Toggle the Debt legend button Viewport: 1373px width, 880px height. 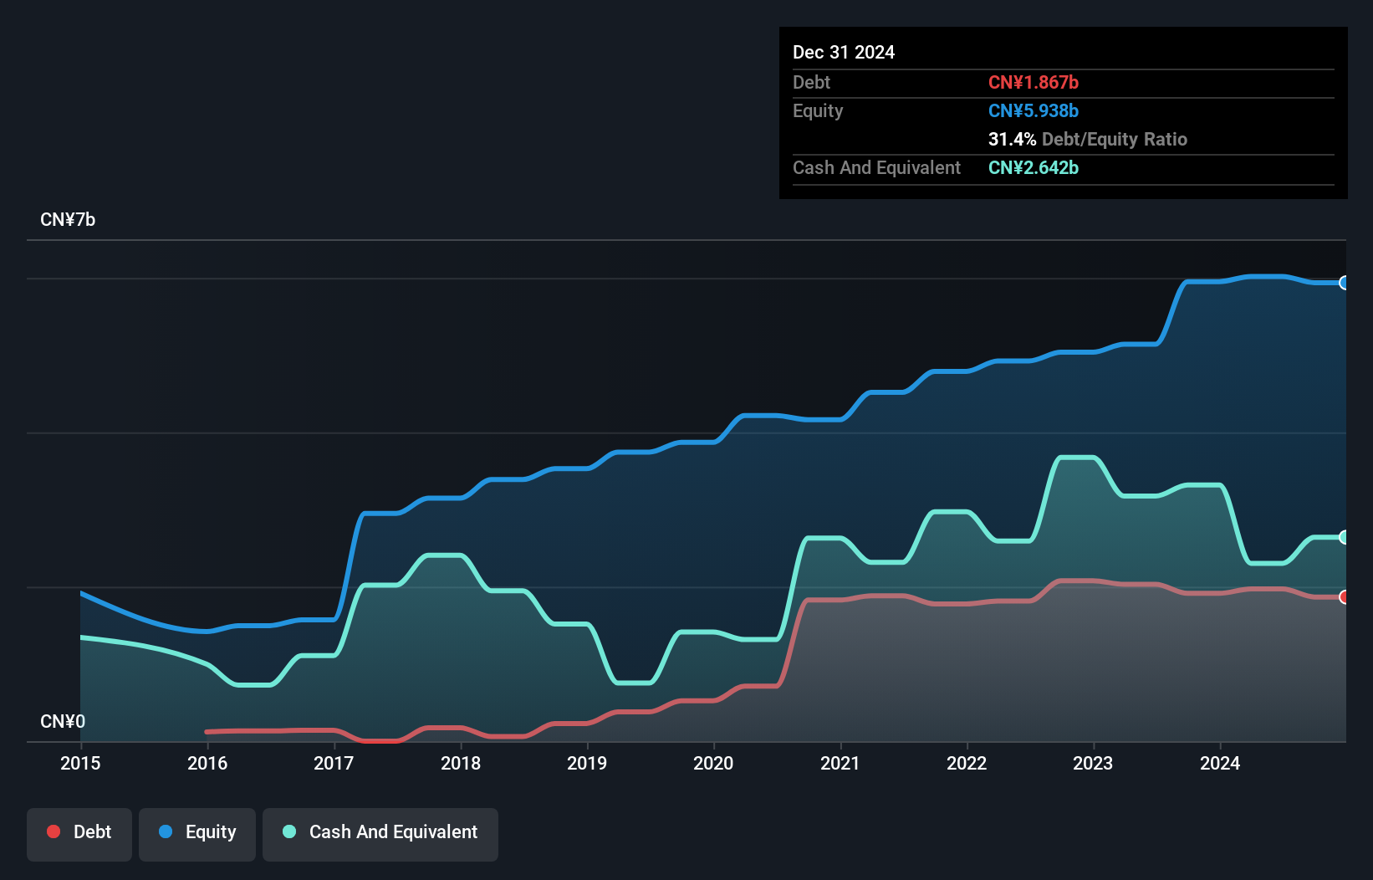pos(79,834)
